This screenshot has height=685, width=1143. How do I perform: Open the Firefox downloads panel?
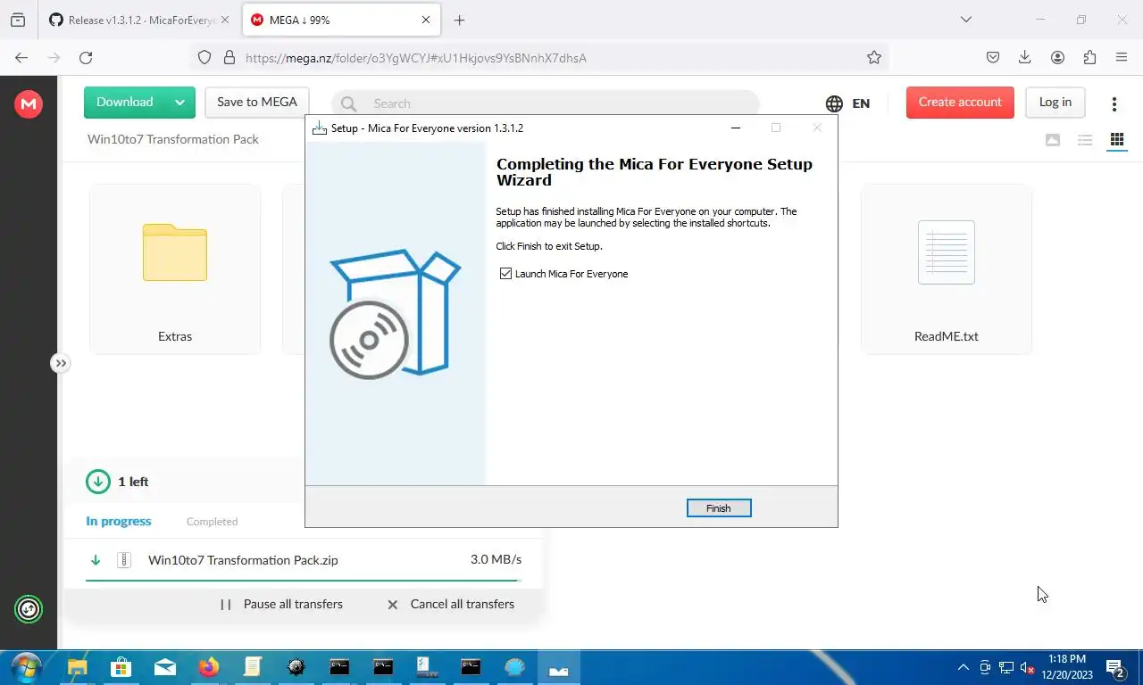click(x=1025, y=57)
